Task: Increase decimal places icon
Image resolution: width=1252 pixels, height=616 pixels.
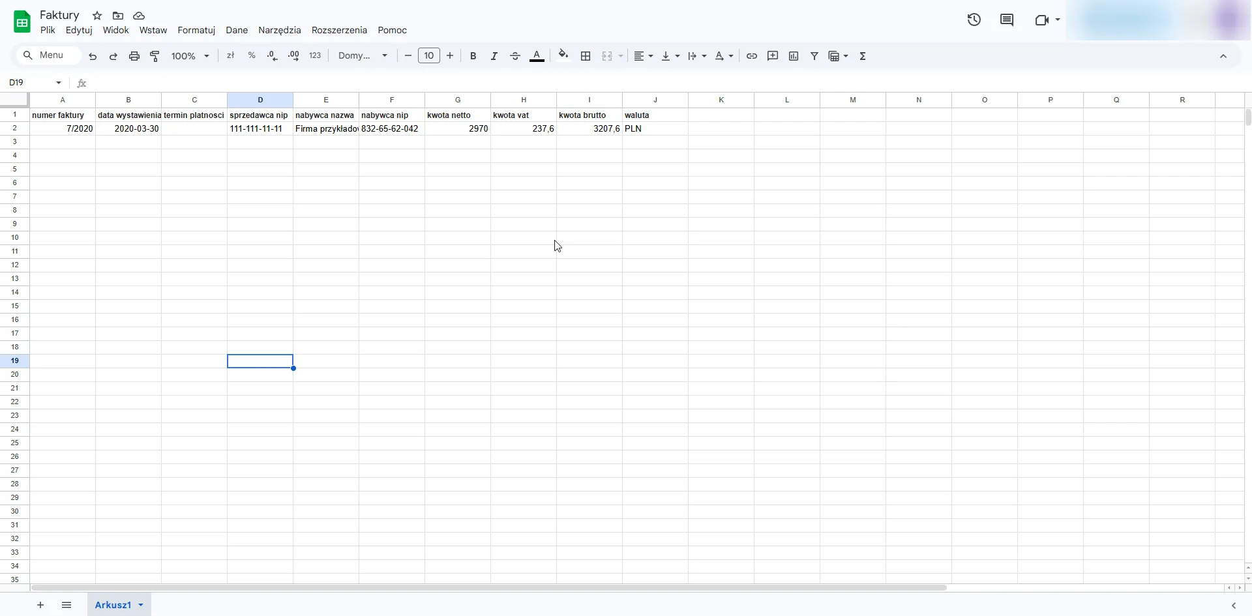Action: click(x=293, y=56)
